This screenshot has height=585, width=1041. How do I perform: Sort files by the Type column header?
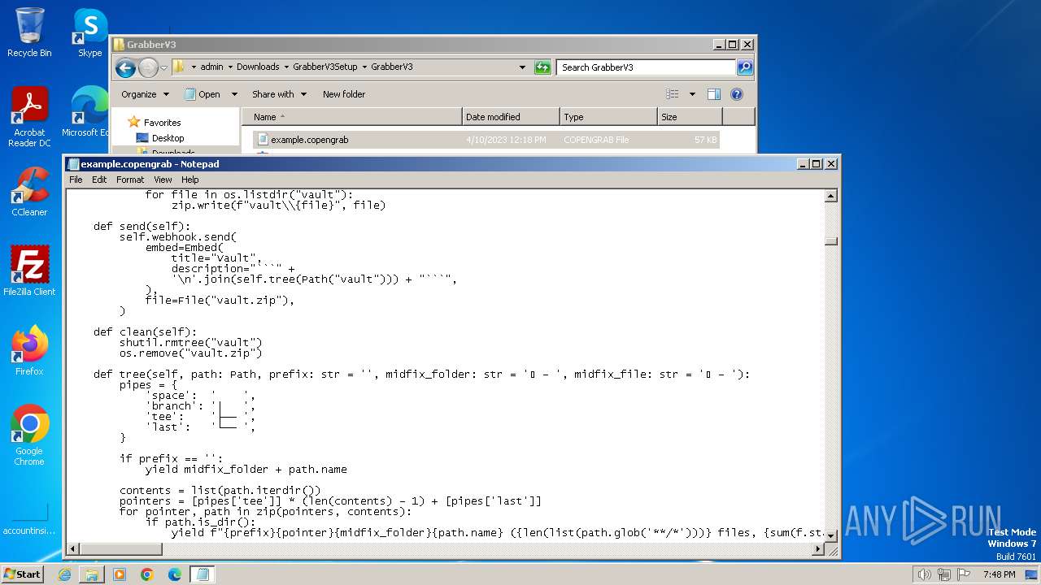point(608,117)
